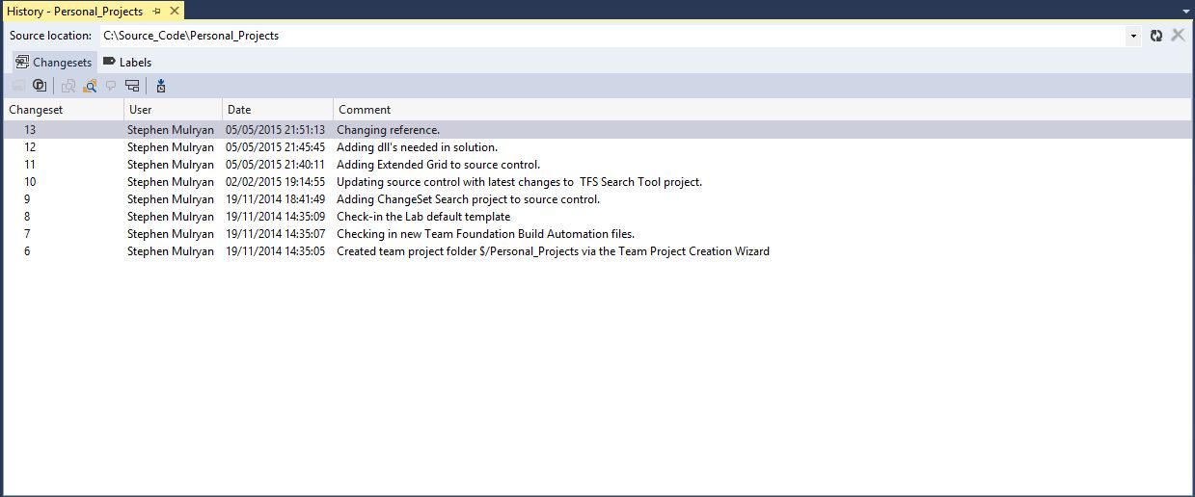Screen dimensions: 1195x497
Task: Click the pin icon on History tab
Action: point(156,12)
